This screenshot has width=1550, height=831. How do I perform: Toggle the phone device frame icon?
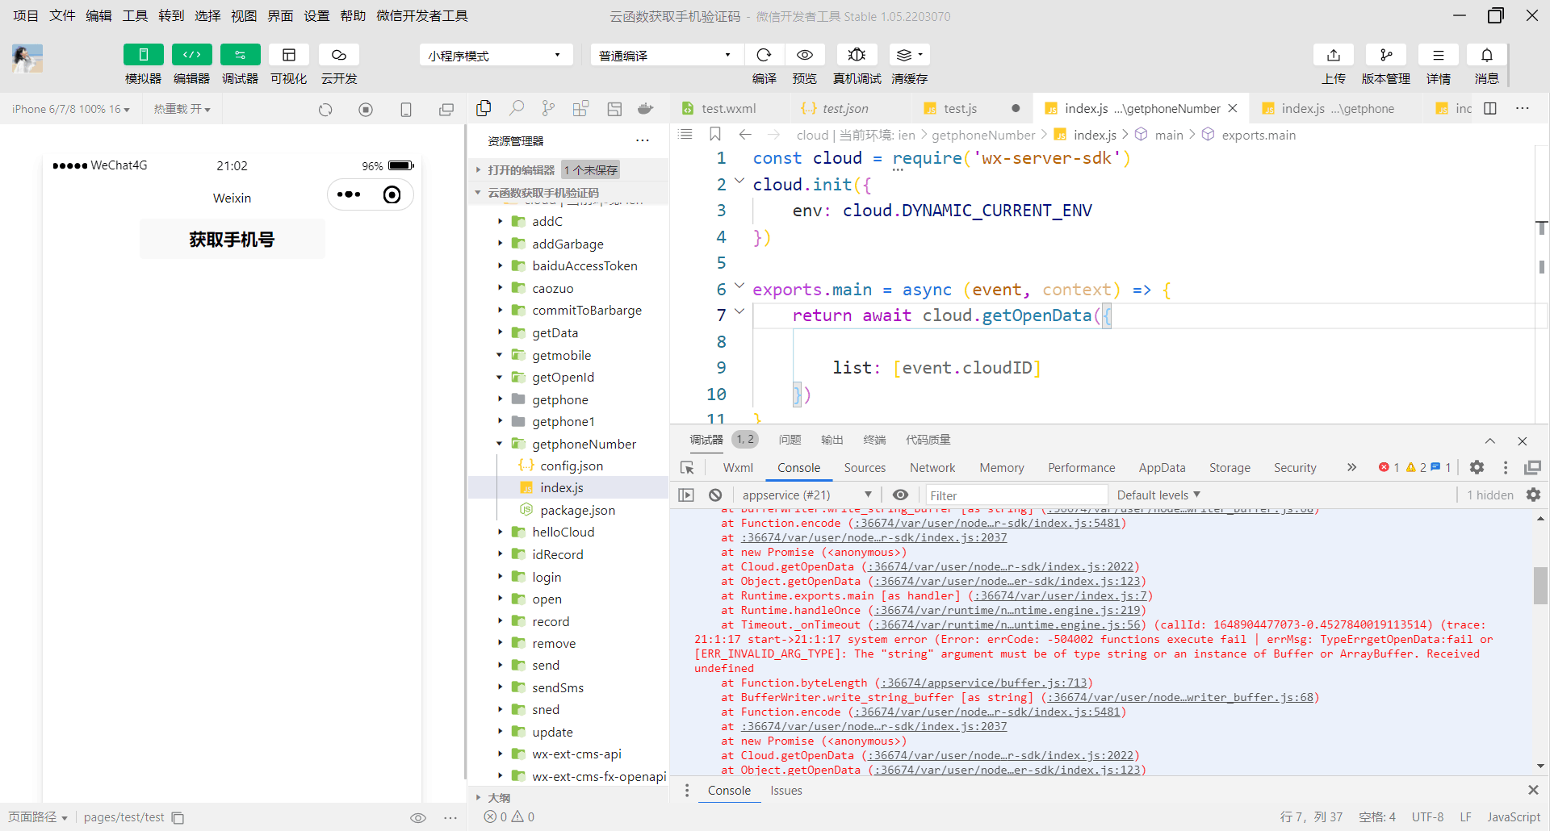click(x=406, y=110)
